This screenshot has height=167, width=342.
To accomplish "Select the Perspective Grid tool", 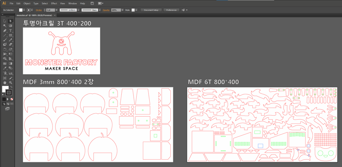I will (x=10, y=59).
